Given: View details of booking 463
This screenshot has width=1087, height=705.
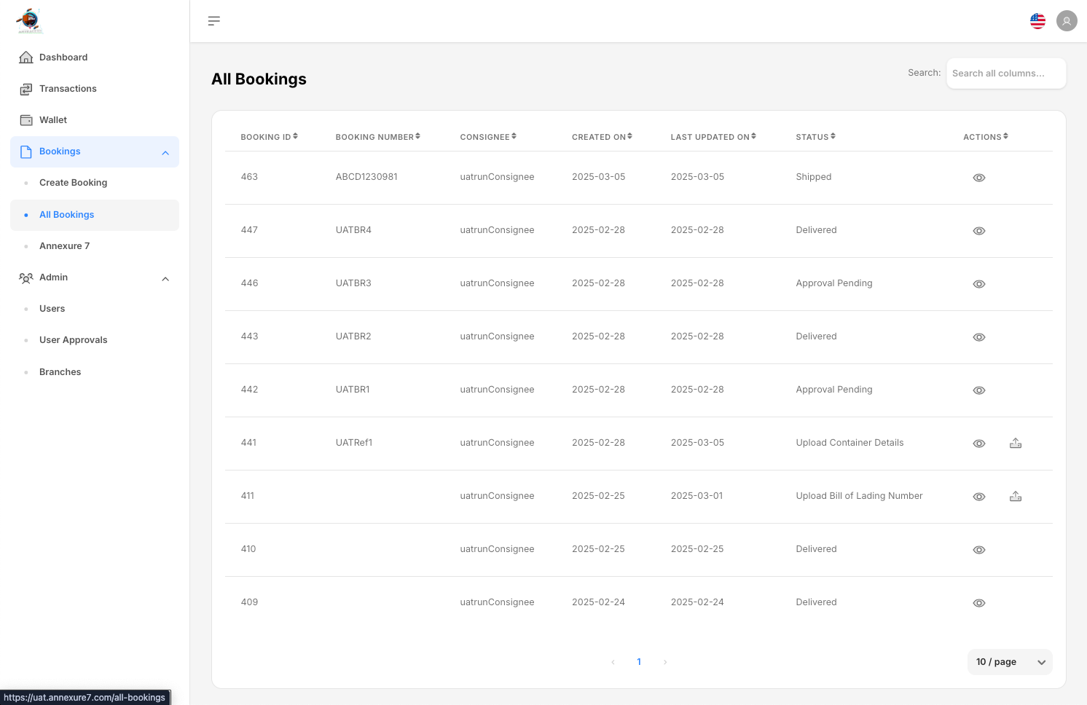Looking at the screenshot, I should click(x=979, y=178).
